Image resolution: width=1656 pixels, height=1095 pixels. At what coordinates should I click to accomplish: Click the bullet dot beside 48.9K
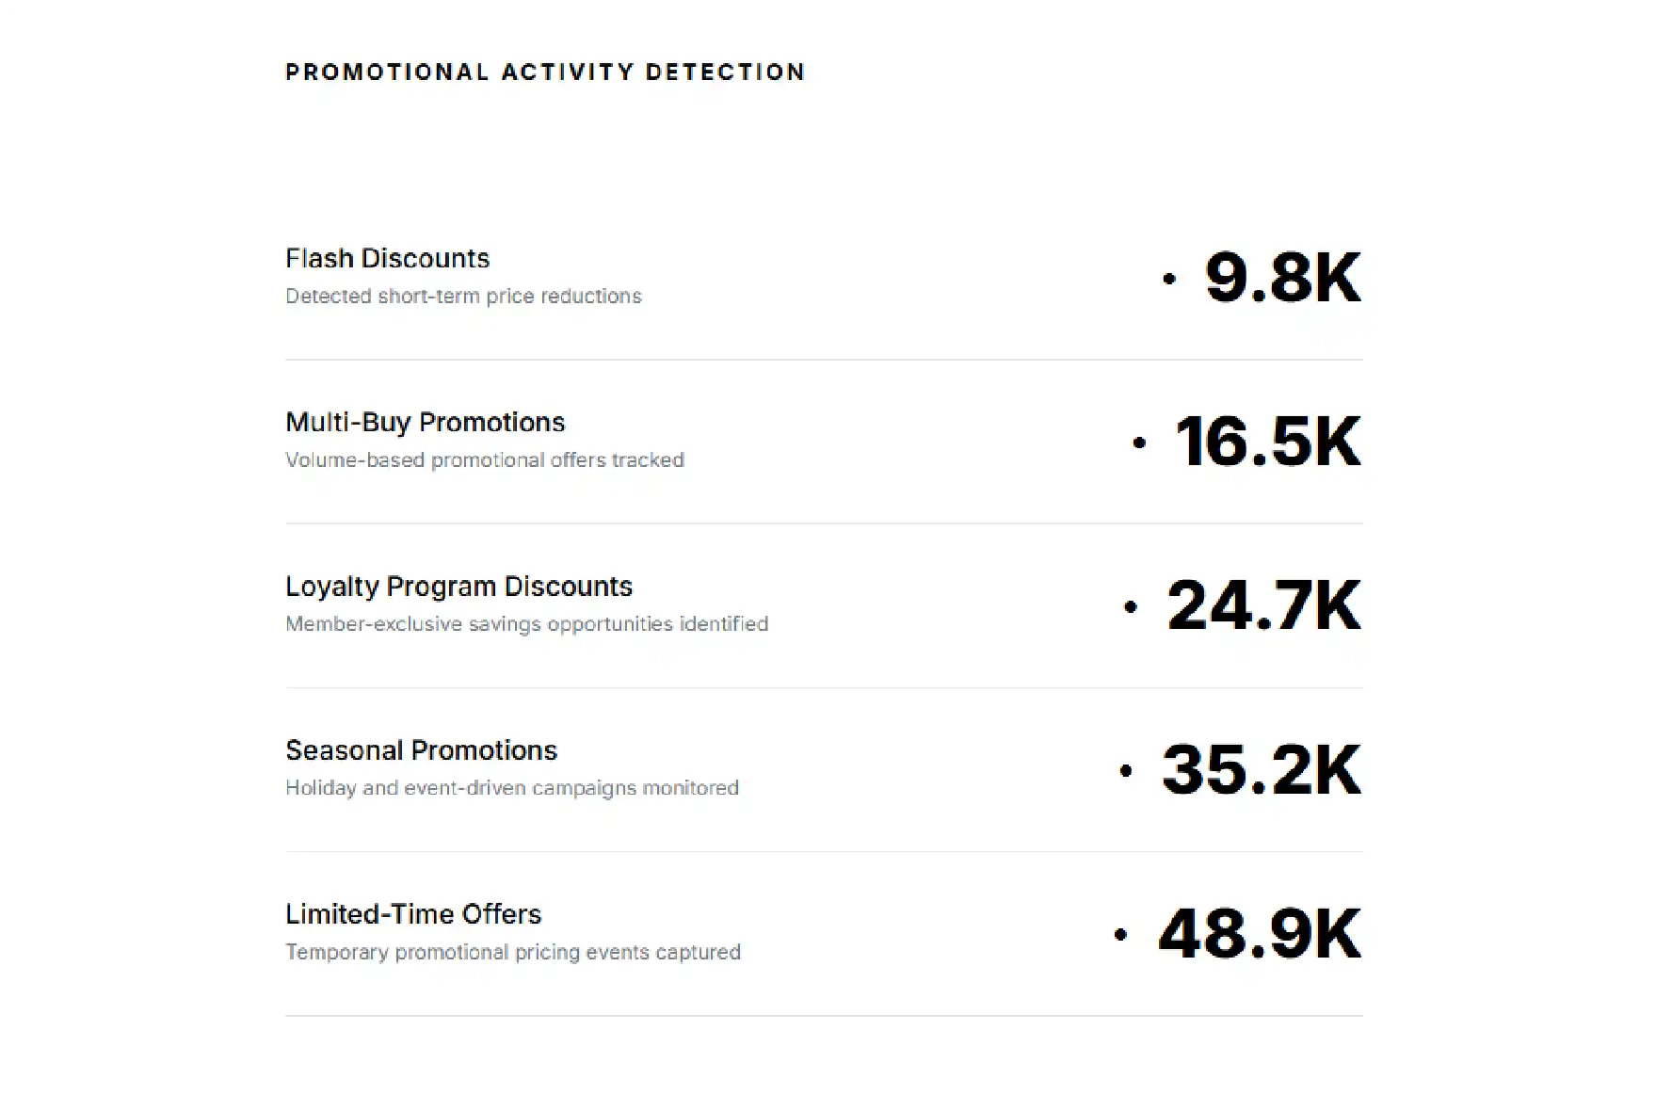(x=1120, y=935)
